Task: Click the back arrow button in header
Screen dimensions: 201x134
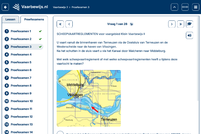Action: click(5, 7)
